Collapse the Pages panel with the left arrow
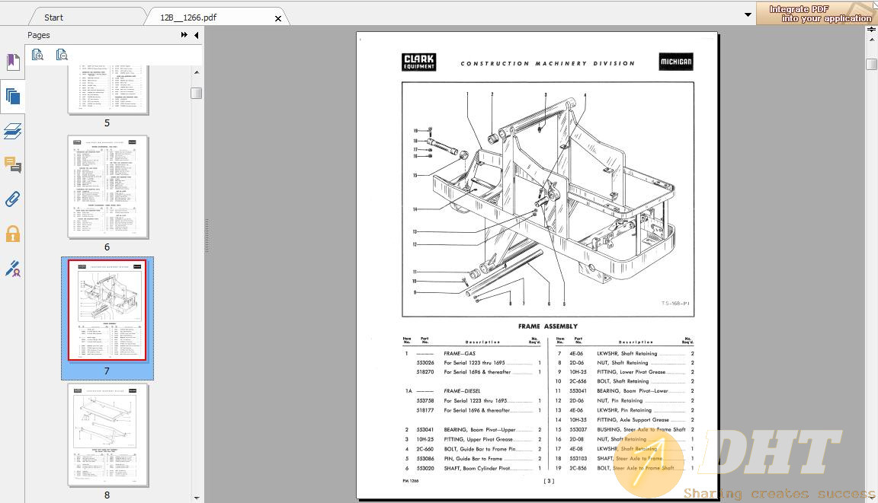Image resolution: width=878 pixels, height=503 pixels. (196, 35)
